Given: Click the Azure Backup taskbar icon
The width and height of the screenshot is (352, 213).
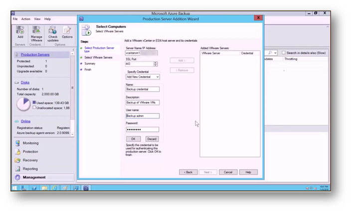Looking at the screenshot, I should tap(86, 188).
